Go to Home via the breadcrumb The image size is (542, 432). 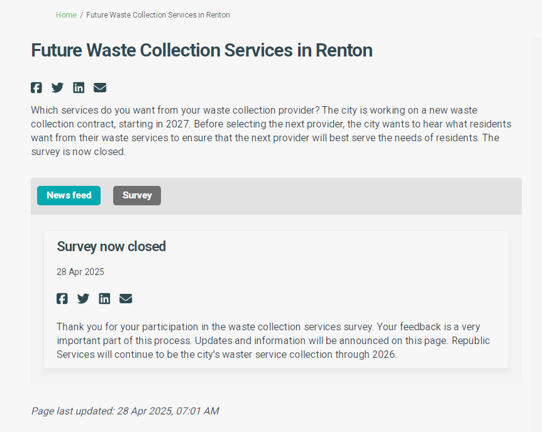click(x=66, y=15)
